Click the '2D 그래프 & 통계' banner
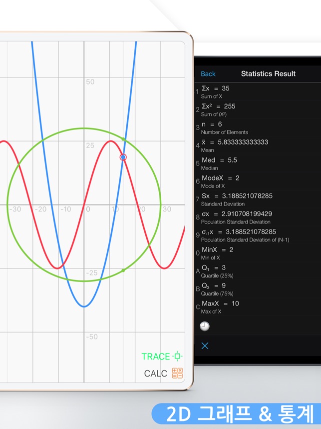The width and height of the screenshot is (321, 429). point(237,413)
